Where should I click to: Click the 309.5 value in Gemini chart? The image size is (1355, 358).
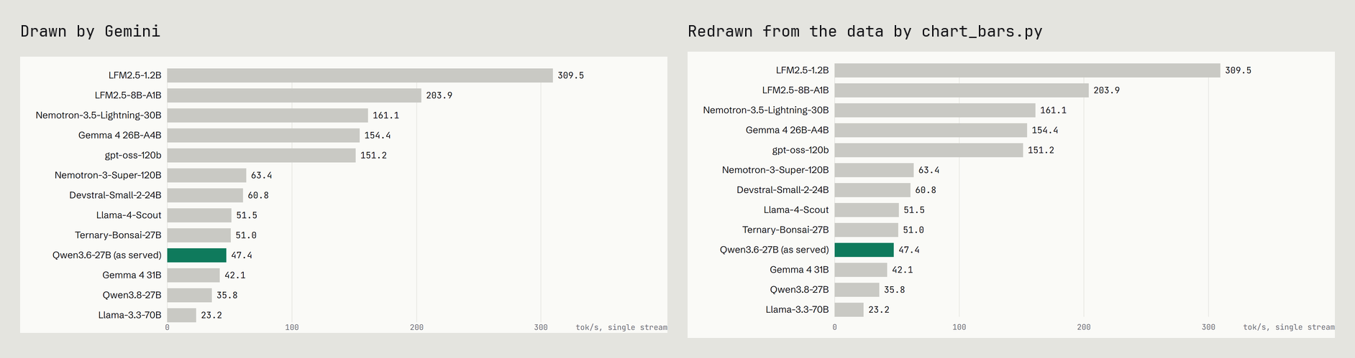570,75
